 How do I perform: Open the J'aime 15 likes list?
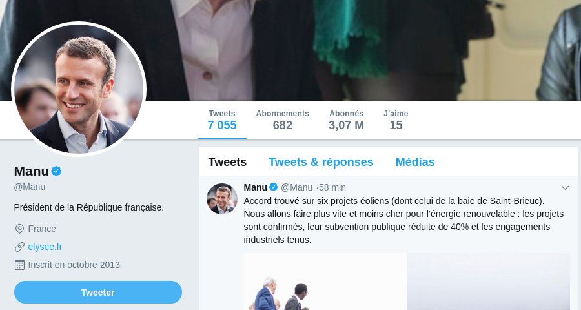(x=396, y=120)
